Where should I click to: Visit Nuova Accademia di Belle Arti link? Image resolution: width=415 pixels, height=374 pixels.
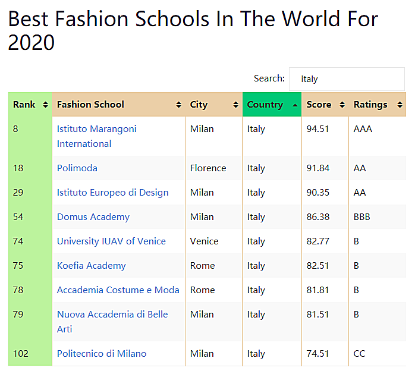(x=112, y=322)
